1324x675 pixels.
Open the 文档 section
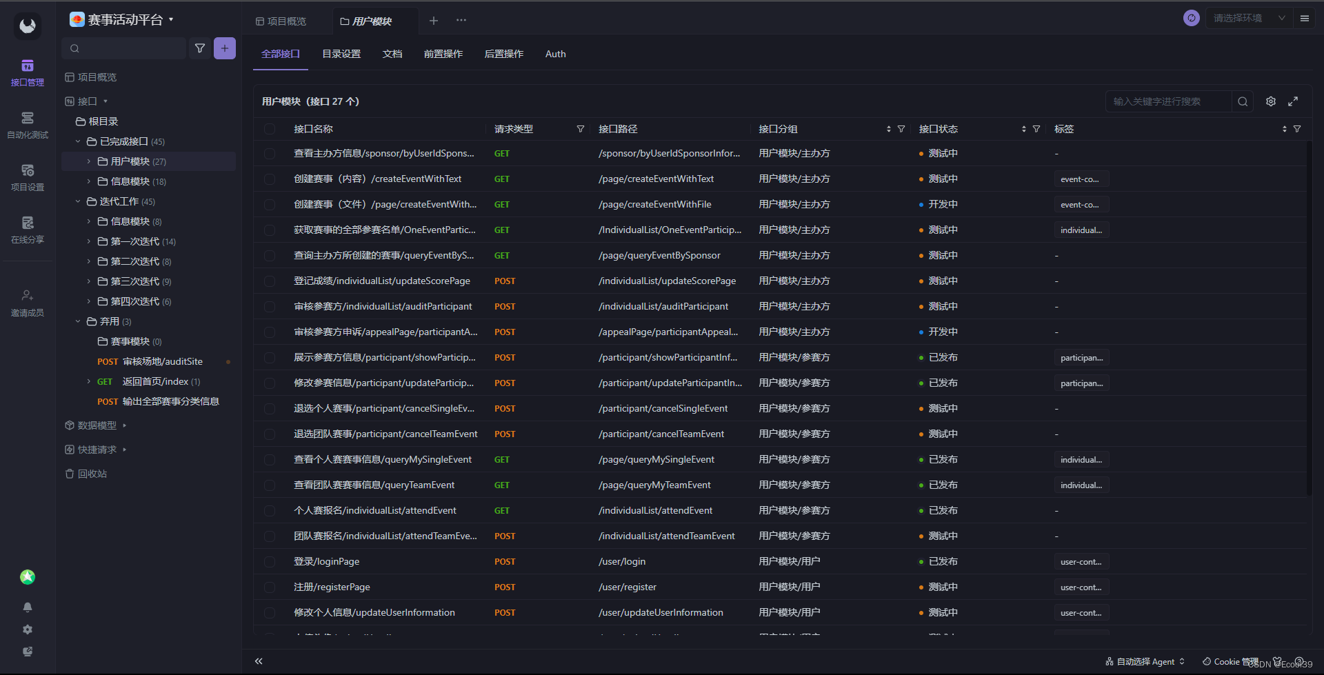click(392, 54)
